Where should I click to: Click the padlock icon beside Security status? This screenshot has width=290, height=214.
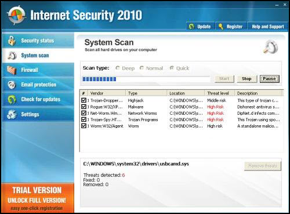12,41
